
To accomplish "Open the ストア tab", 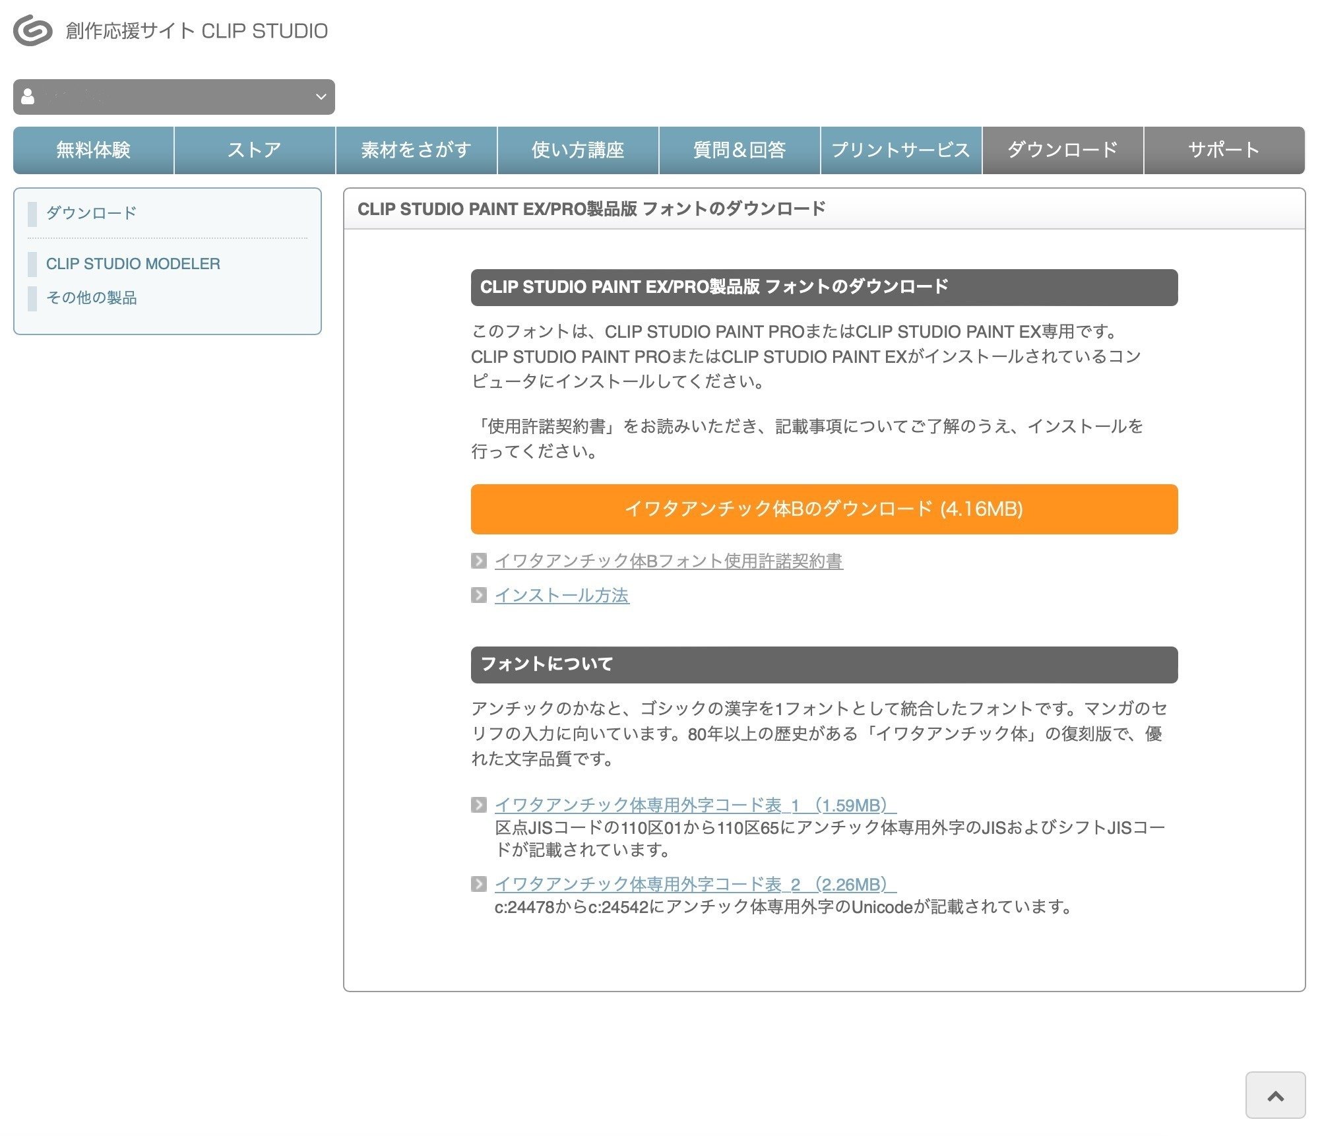I will pyautogui.click(x=255, y=150).
